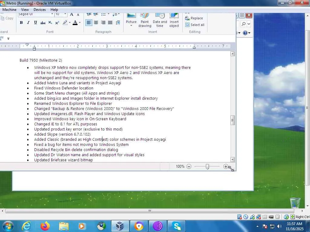
Task: Click the VirtualBox optical drive icon
Action: point(246,217)
